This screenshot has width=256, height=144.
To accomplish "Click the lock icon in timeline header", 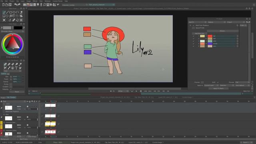I will pos(30,101).
